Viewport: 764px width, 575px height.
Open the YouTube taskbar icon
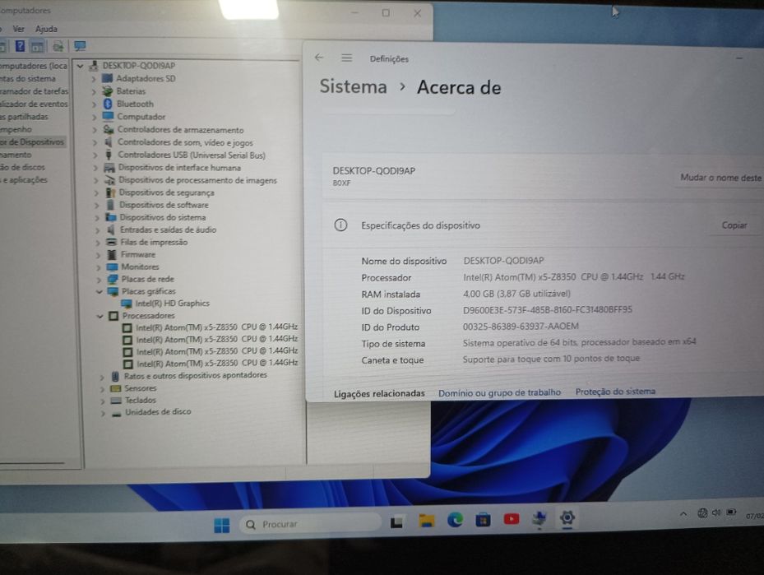coord(512,519)
